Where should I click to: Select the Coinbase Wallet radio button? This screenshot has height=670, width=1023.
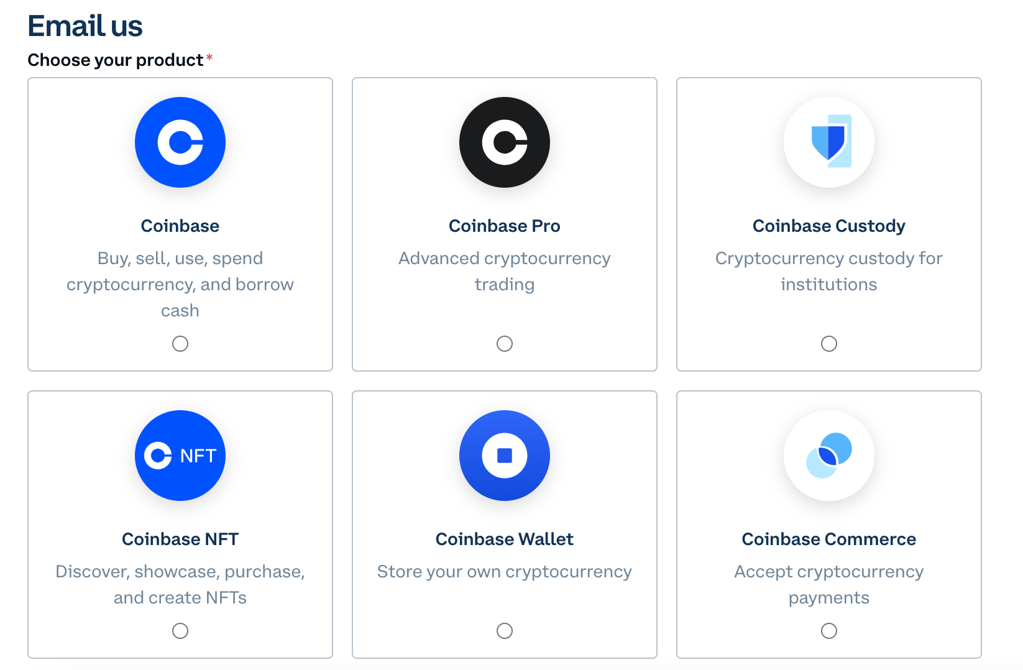coord(505,631)
